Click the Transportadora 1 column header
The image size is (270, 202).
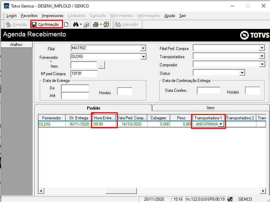click(208, 118)
